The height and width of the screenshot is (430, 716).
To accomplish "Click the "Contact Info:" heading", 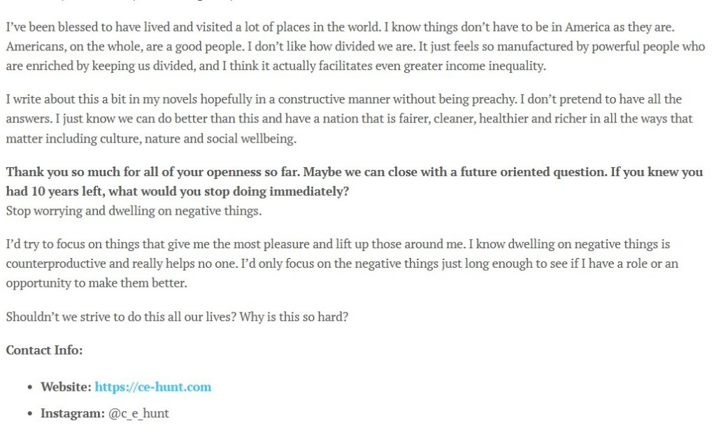I will 44,350.
